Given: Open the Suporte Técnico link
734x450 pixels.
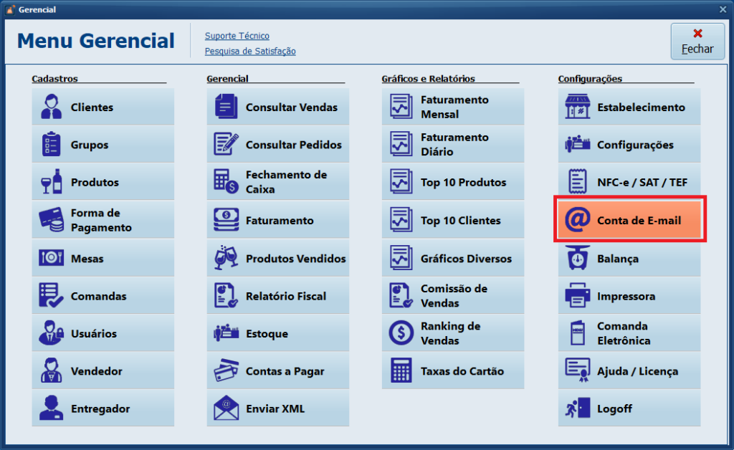Looking at the screenshot, I should pos(237,36).
